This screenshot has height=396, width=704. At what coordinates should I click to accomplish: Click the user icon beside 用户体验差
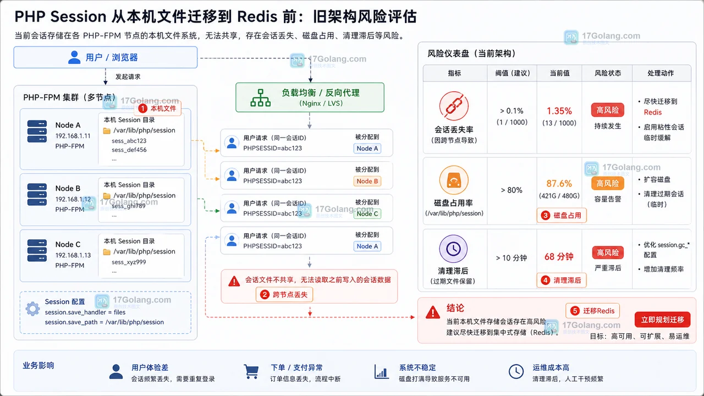pos(116,372)
